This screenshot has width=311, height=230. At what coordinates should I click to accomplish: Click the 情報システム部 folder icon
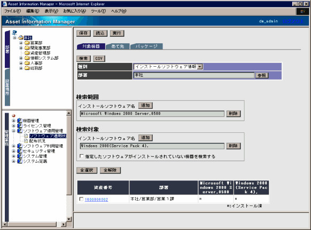[27, 58]
